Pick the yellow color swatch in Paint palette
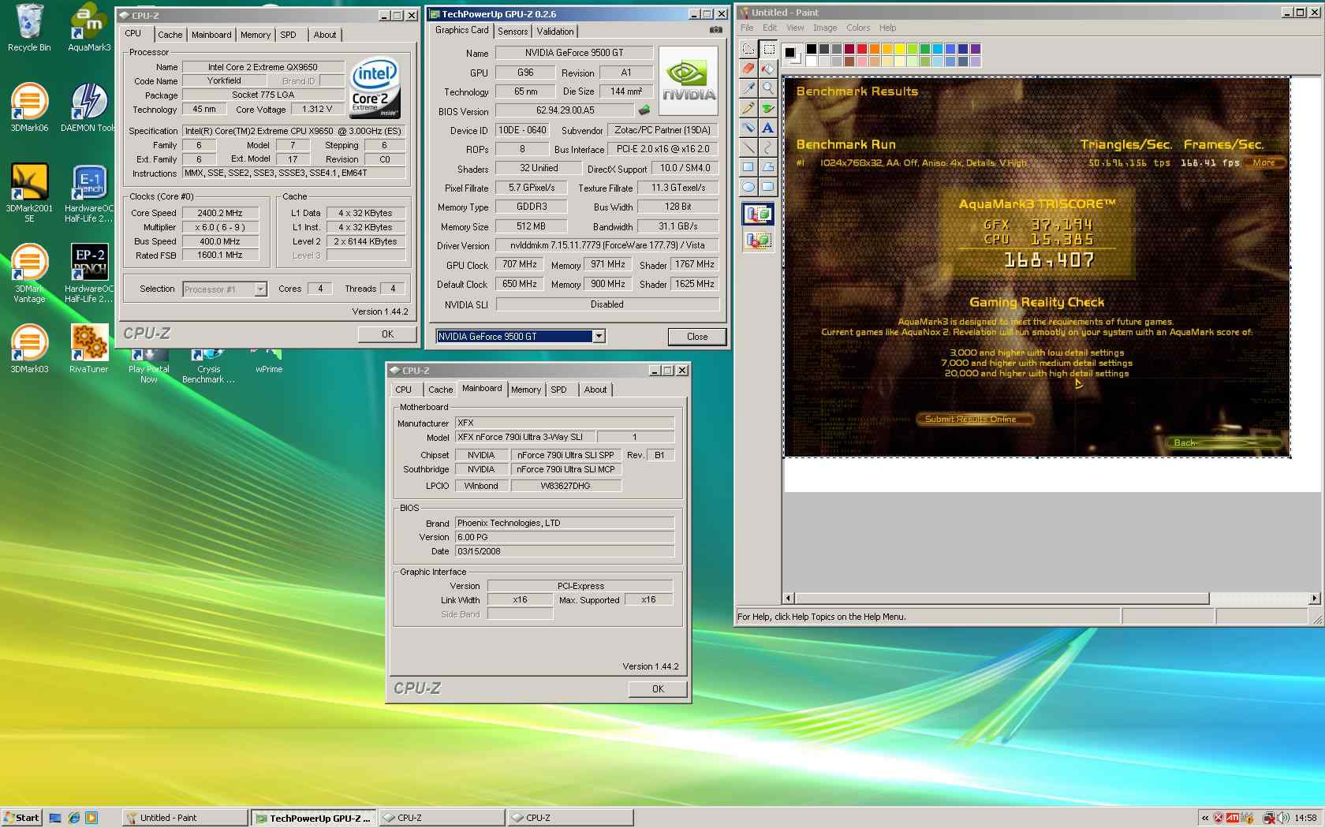Screen dimensions: 1325x828 (x=899, y=49)
